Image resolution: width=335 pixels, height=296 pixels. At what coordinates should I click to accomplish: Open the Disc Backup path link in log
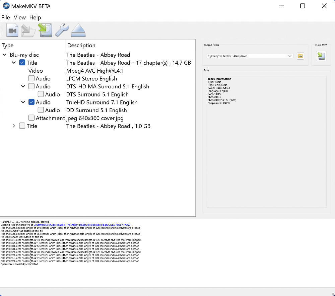coord(82,225)
